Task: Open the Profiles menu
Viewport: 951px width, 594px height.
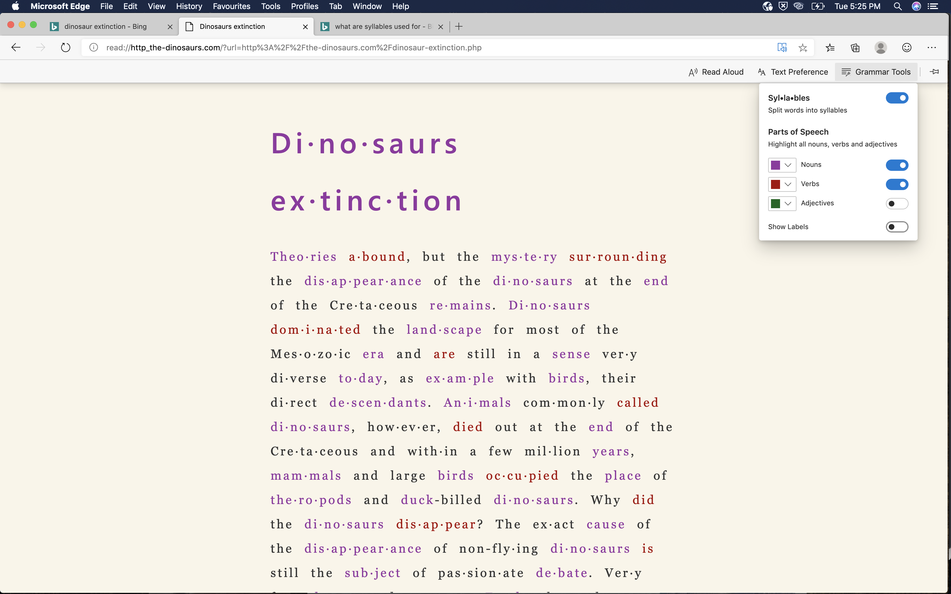Action: (x=305, y=6)
